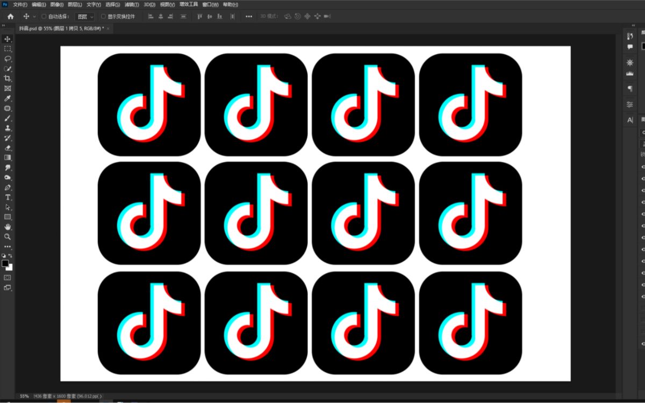Viewport: 645px width, 403px height.
Task: Open the History panel icon
Action: coord(630,36)
